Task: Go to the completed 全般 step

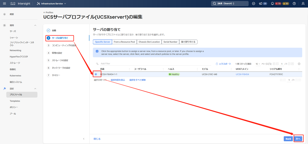Action: click(51, 30)
